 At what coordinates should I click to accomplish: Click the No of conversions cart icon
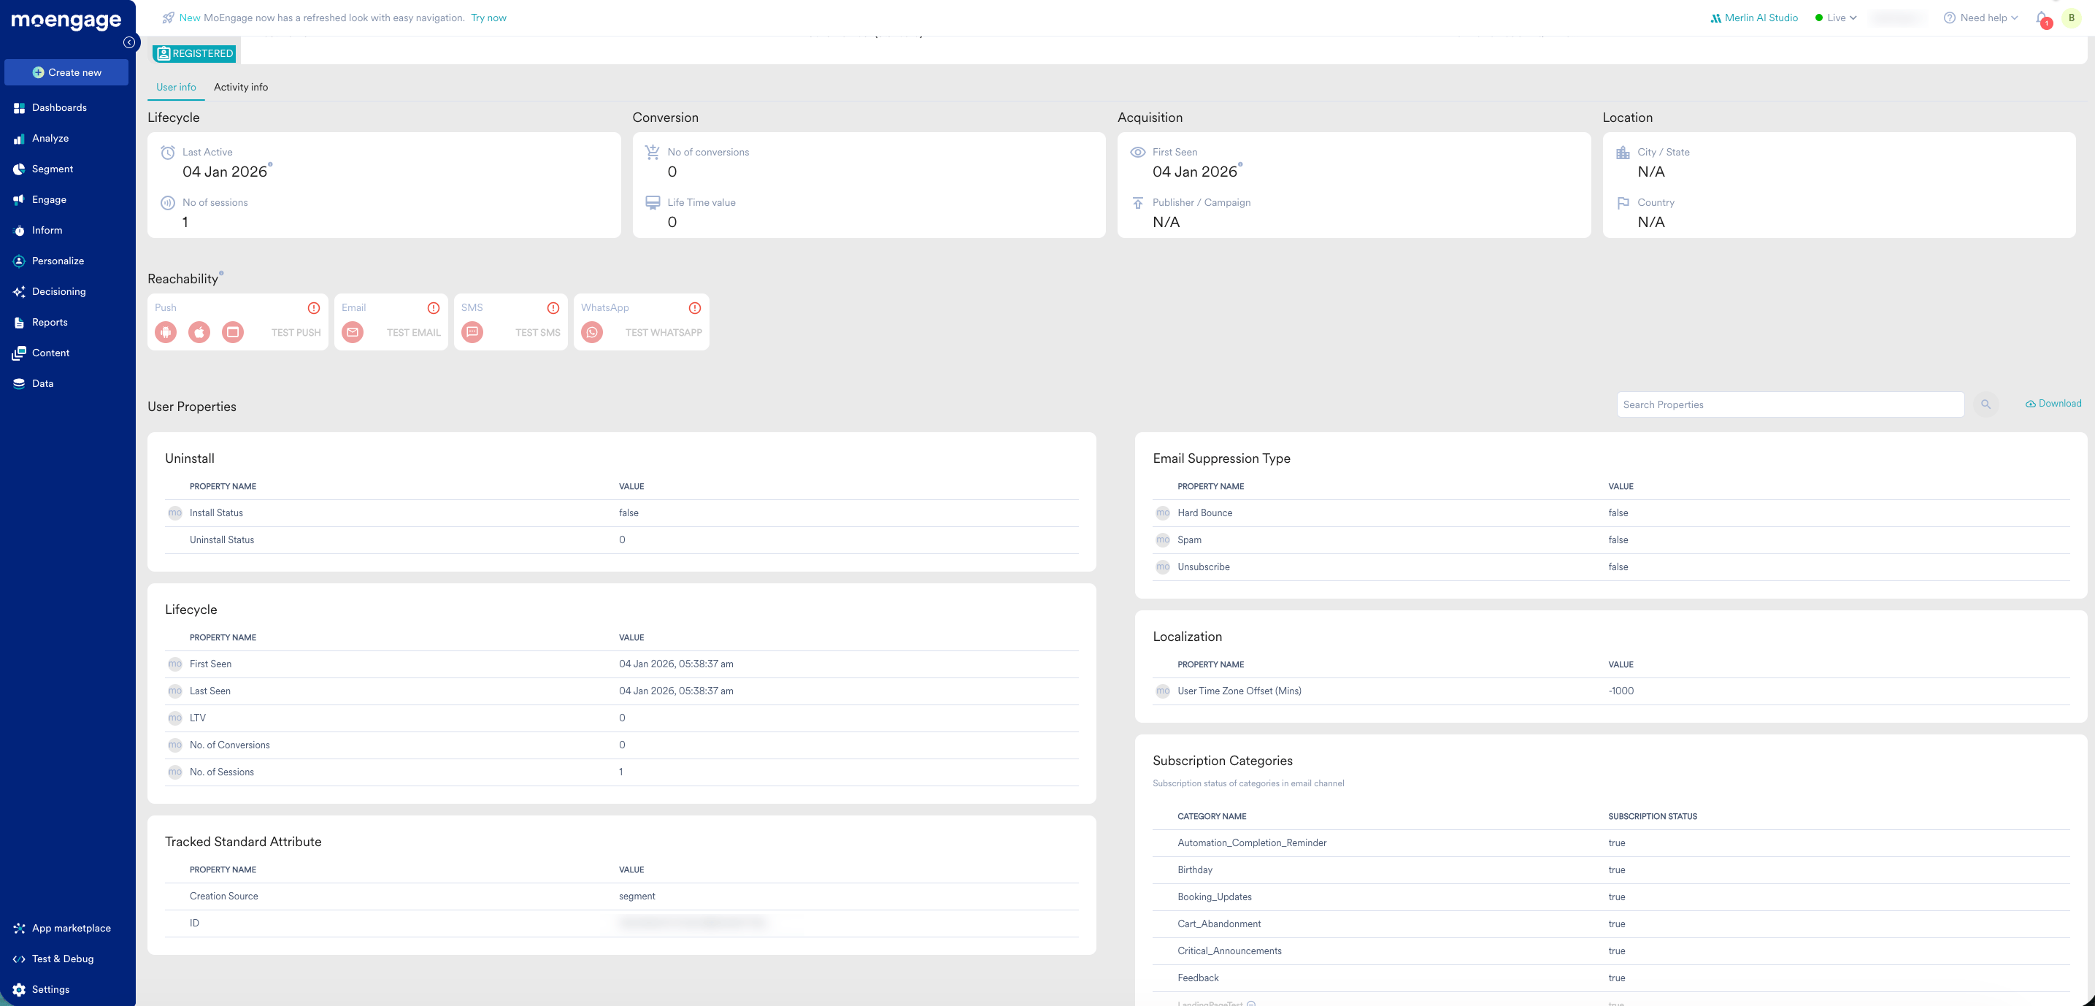click(653, 152)
